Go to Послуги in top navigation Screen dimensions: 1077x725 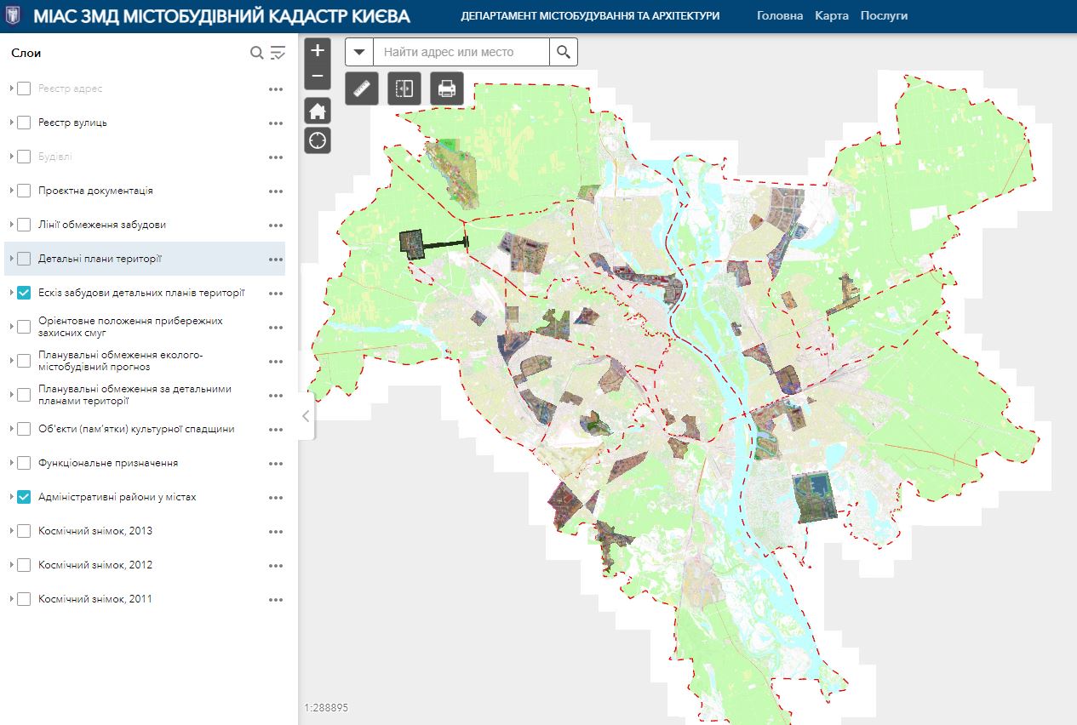coord(884,16)
